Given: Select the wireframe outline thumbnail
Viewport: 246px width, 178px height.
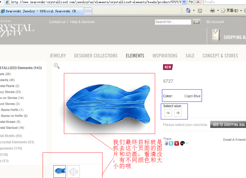Looking at the screenshot, I should (73, 171).
